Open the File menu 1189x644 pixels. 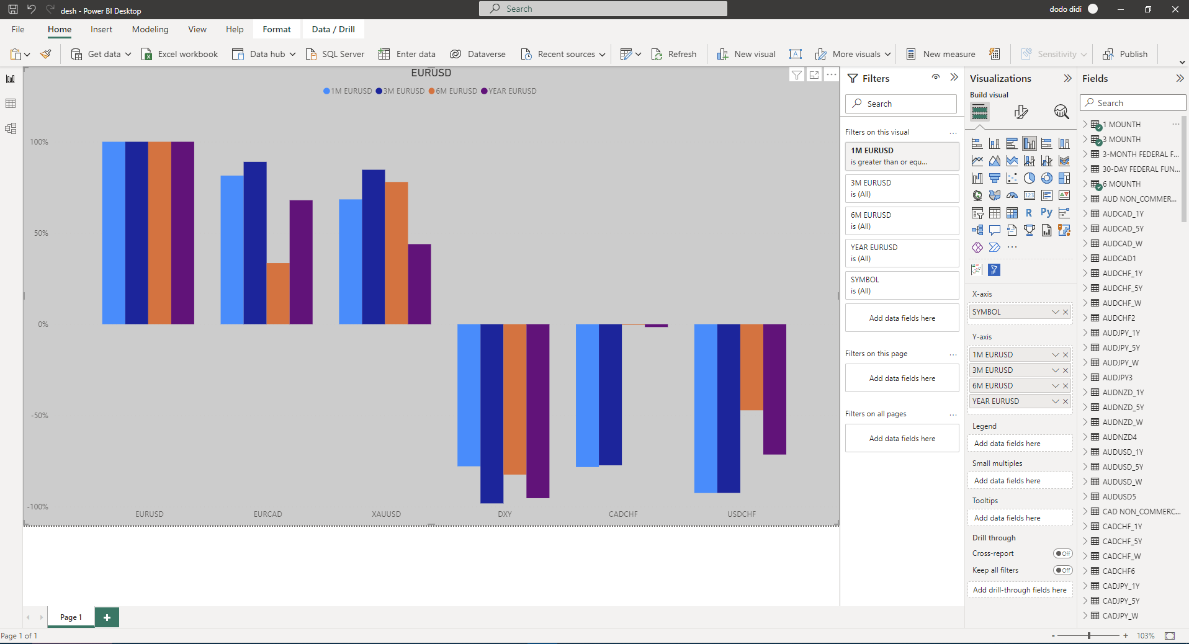[18, 29]
